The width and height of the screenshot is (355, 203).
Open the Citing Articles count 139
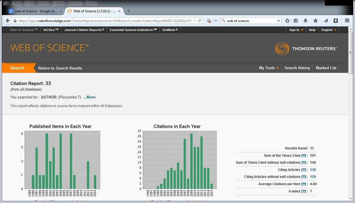click(x=313, y=170)
